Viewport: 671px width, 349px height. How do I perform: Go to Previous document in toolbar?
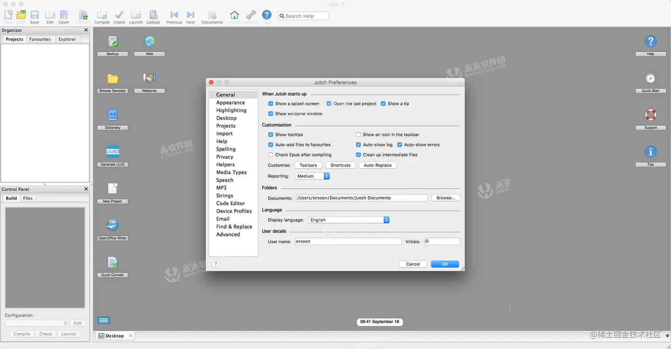[x=174, y=16]
